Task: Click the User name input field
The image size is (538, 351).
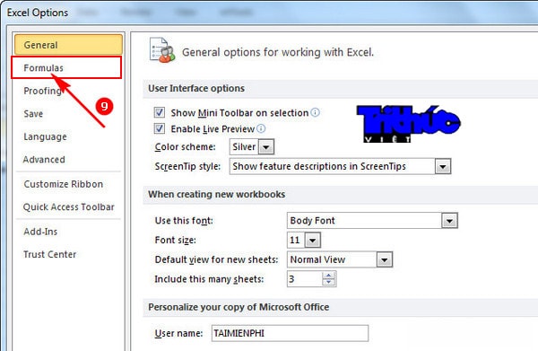Action: tap(290, 333)
